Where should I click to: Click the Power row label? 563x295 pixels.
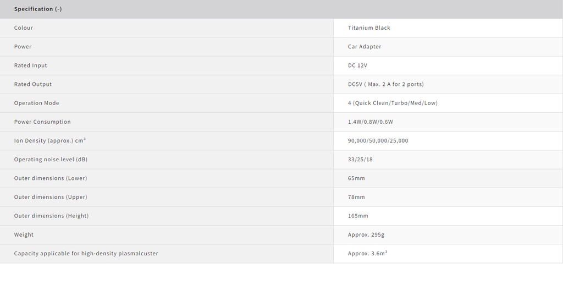pyautogui.click(x=23, y=47)
